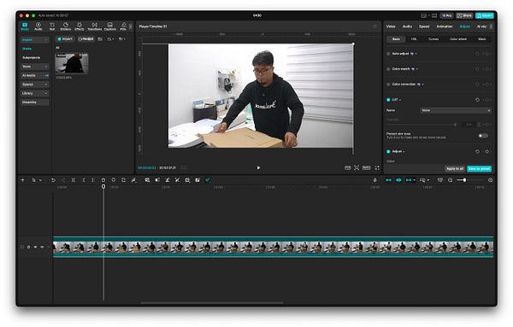Screen dimensions: 513x327
Task: Open the Effects panel icon
Action: coord(80,26)
